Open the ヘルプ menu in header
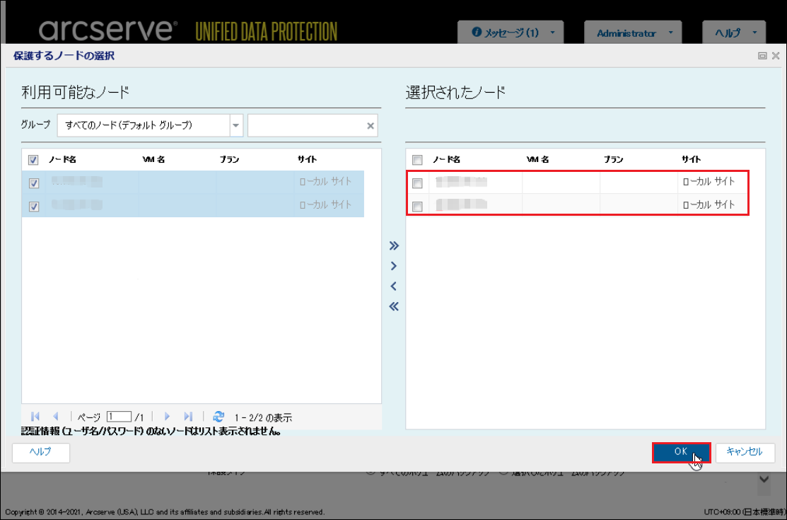 point(733,33)
